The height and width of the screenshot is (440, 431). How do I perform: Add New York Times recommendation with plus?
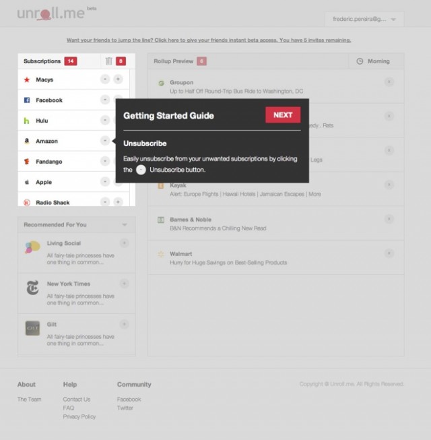124,284
